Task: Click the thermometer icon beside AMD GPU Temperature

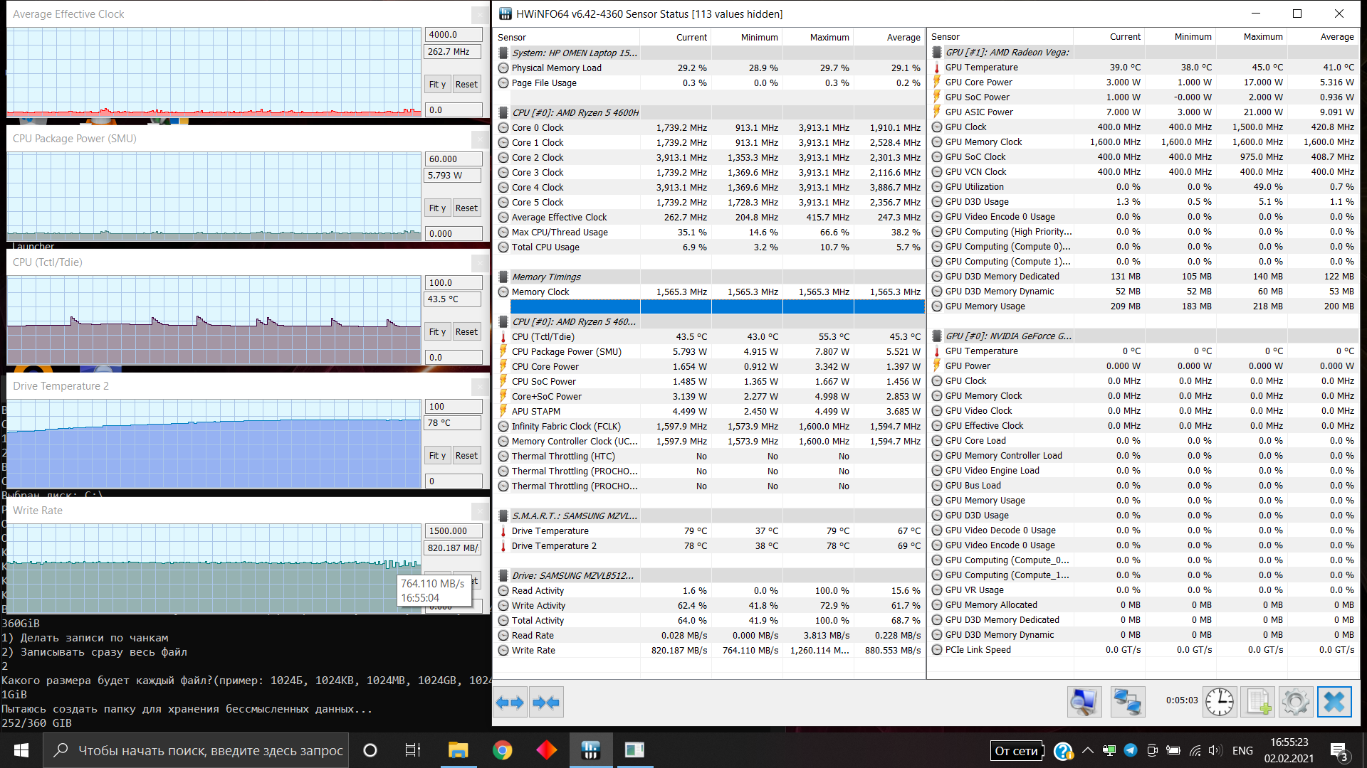Action: 937,68
